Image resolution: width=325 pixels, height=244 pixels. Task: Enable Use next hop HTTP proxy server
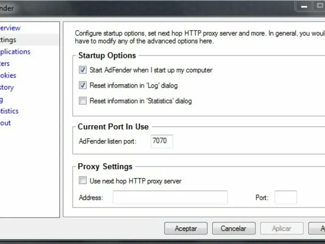82,180
